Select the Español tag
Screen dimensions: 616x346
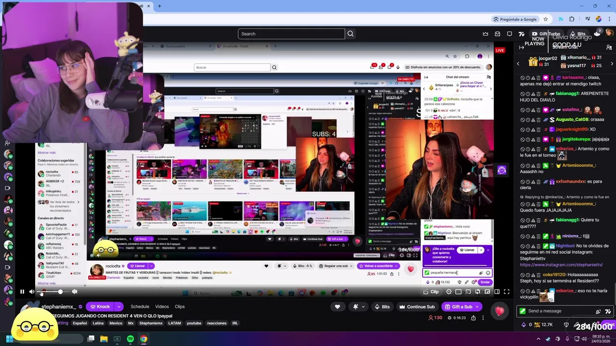80,323
